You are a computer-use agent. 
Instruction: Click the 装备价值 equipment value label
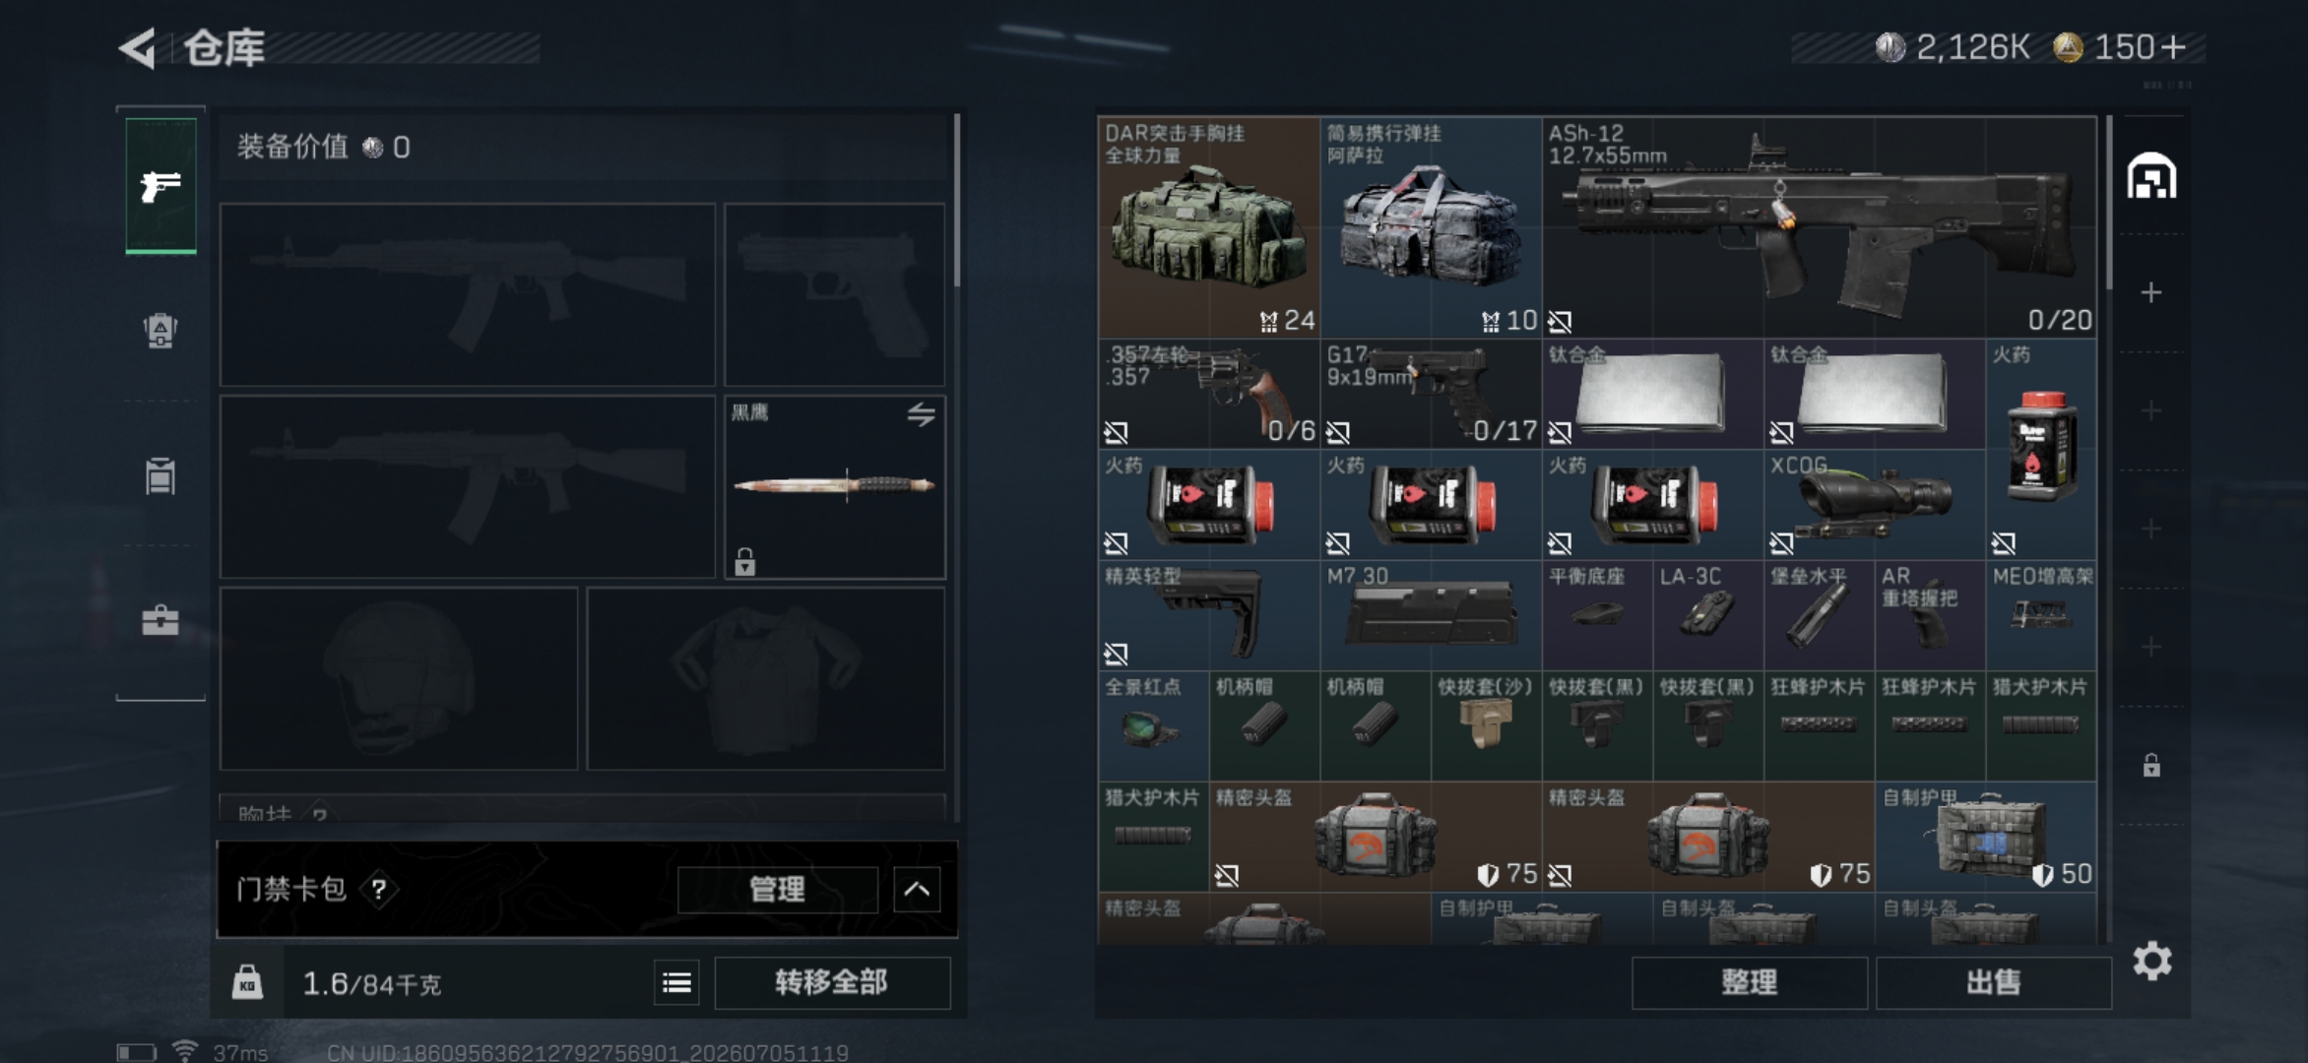292,147
